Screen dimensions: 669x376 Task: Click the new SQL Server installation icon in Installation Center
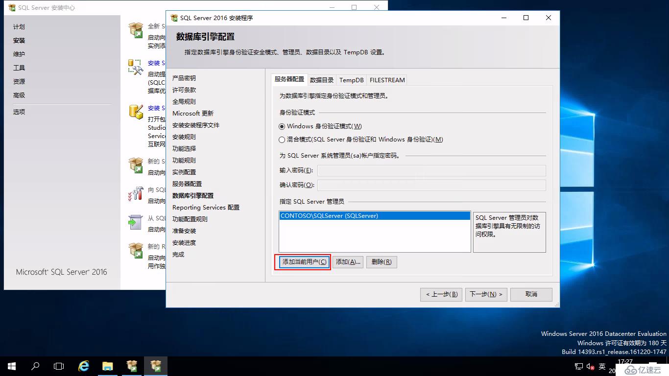tap(136, 30)
